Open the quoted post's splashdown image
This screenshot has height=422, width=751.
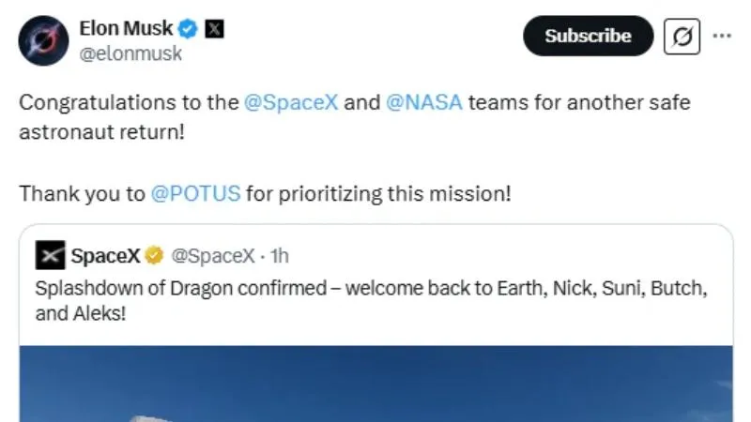pos(376,384)
